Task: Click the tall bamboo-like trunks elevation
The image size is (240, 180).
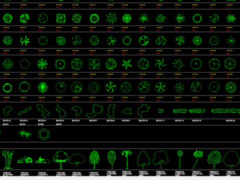Action: tap(7, 159)
